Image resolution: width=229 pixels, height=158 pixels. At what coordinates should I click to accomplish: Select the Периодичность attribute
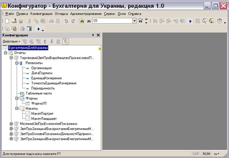point(43,88)
